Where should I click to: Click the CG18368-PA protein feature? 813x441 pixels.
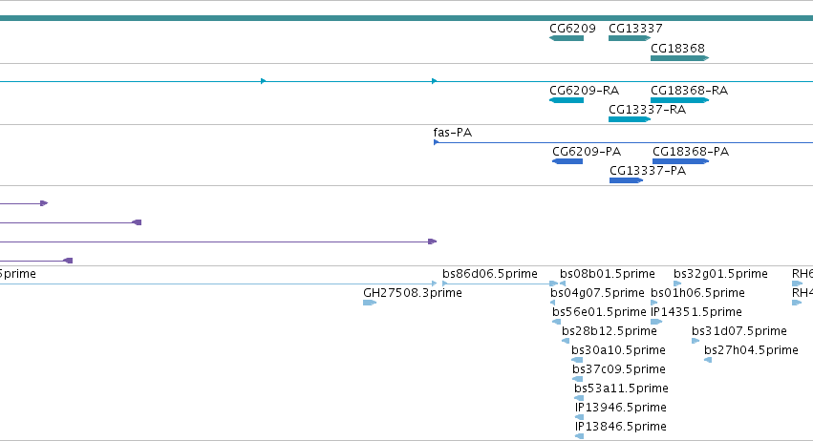pos(681,161)
